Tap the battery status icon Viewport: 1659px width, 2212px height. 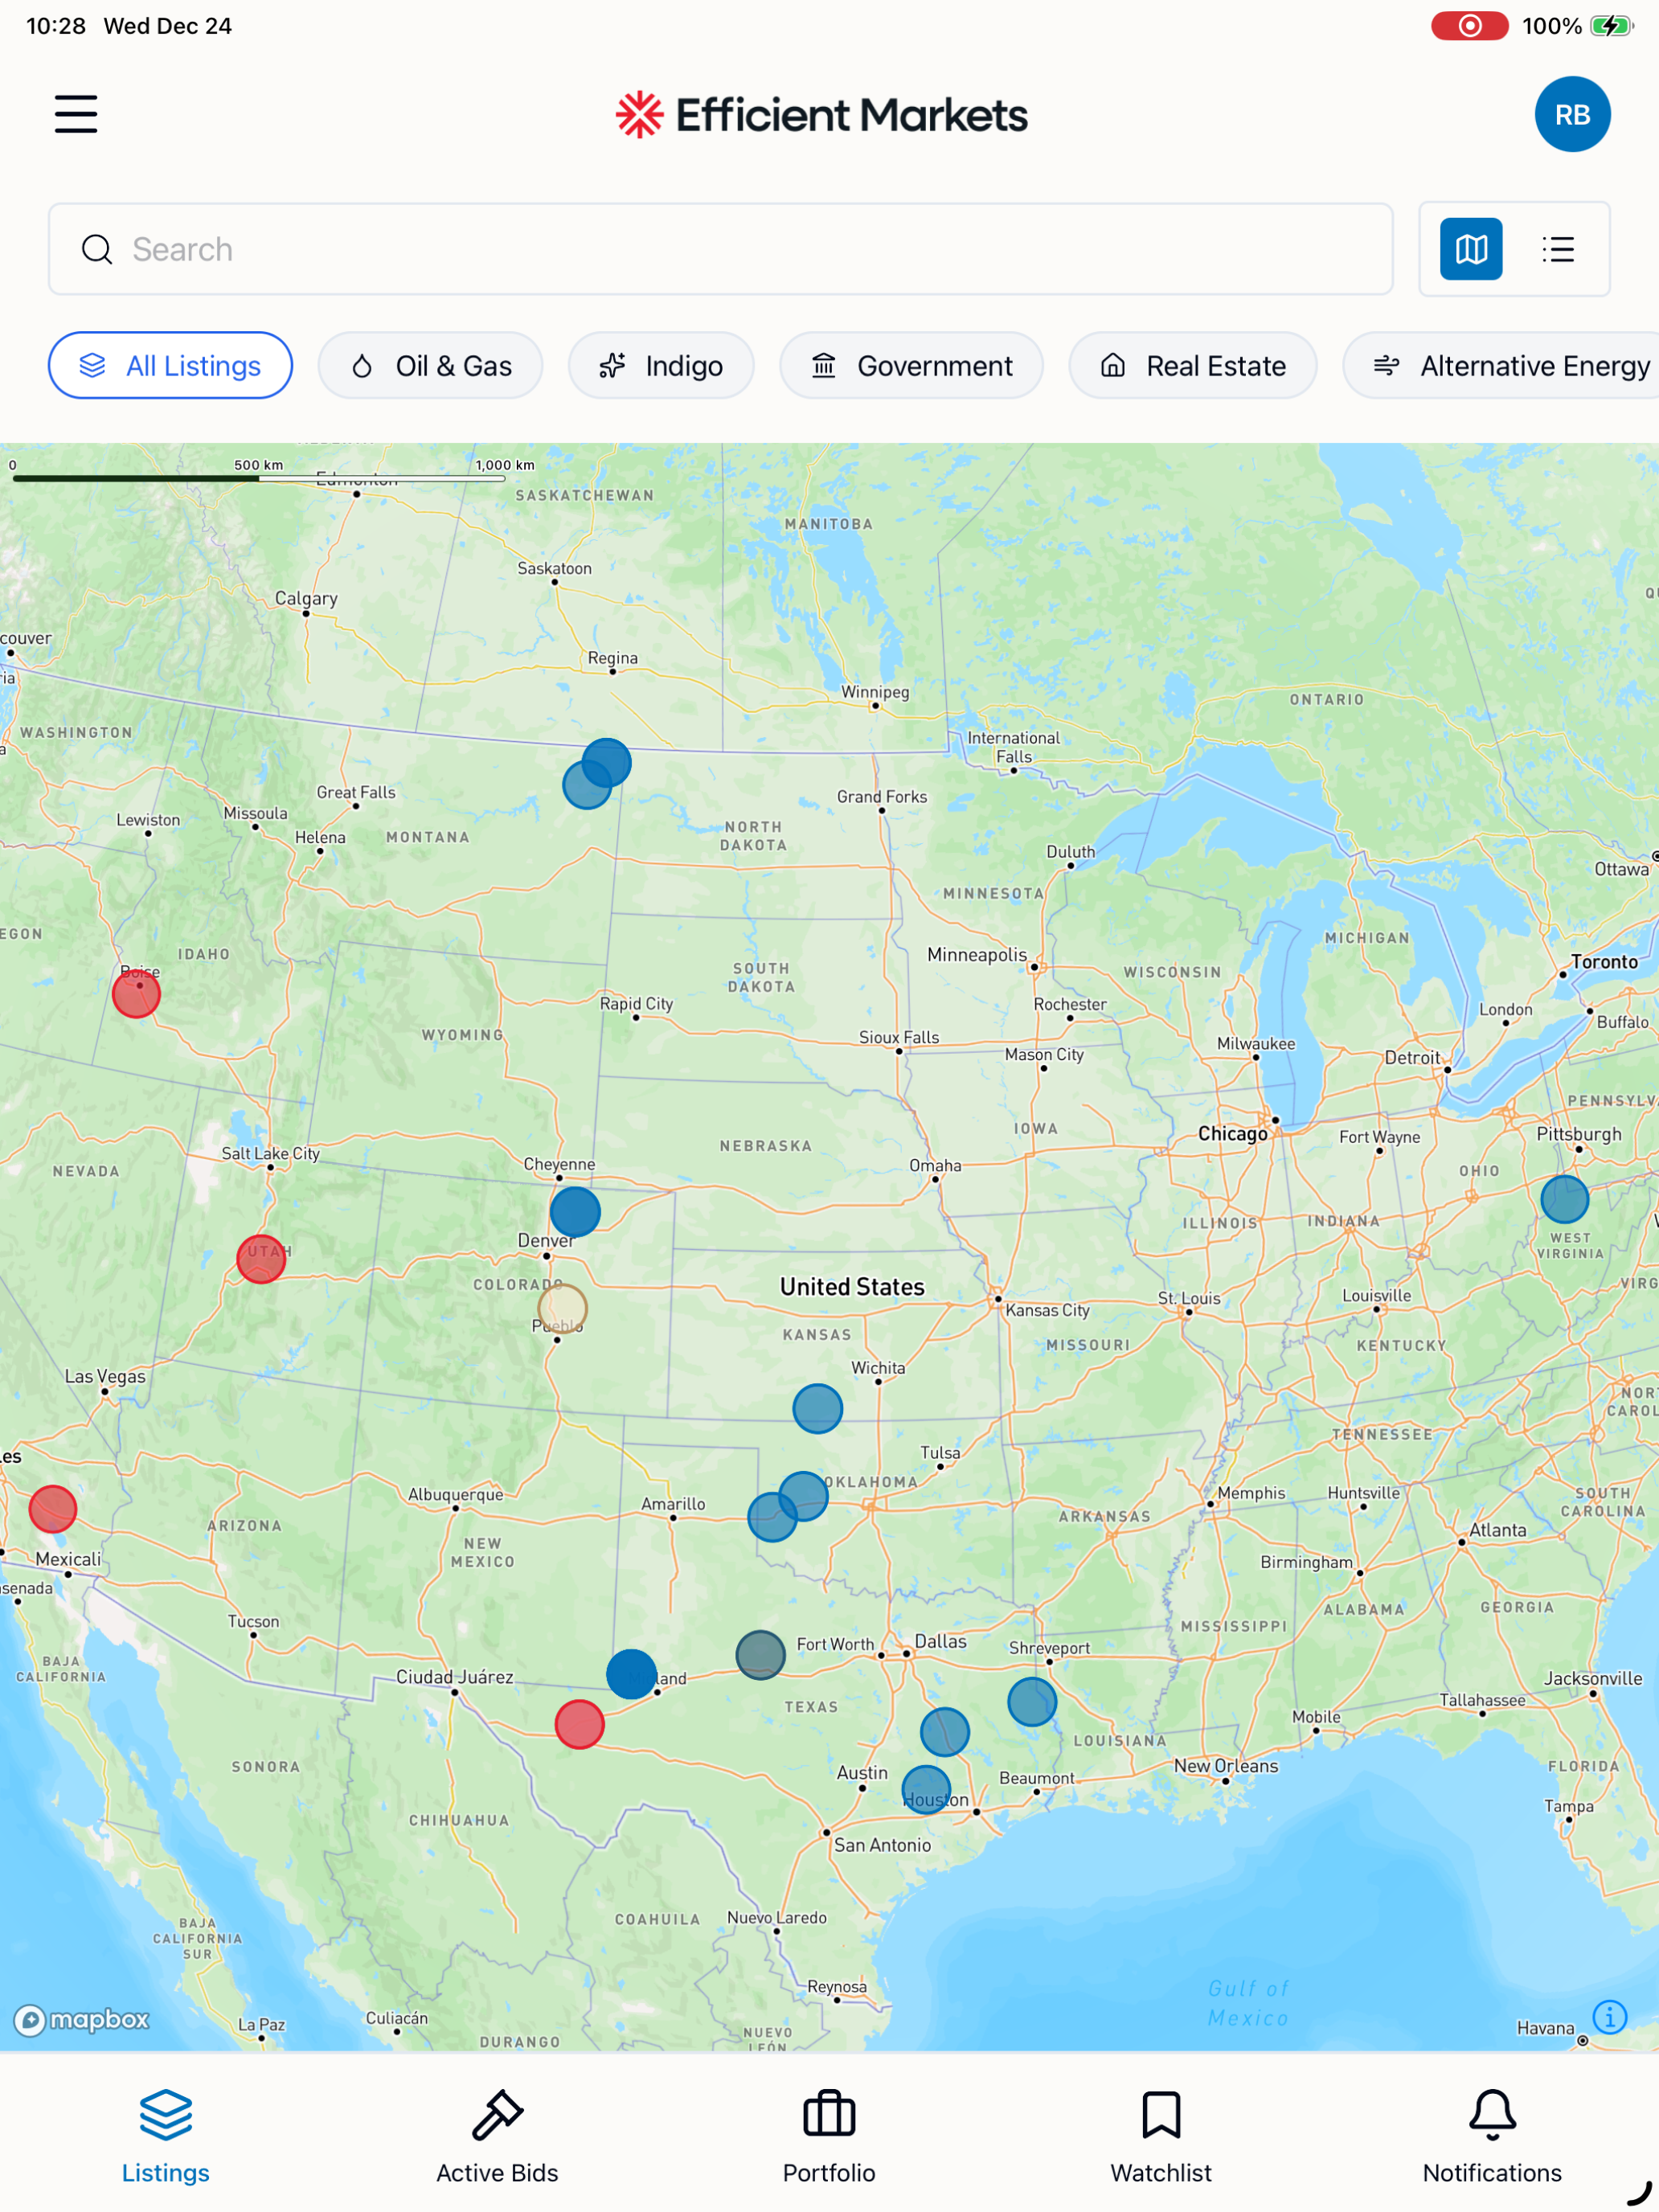point(1611,26)
